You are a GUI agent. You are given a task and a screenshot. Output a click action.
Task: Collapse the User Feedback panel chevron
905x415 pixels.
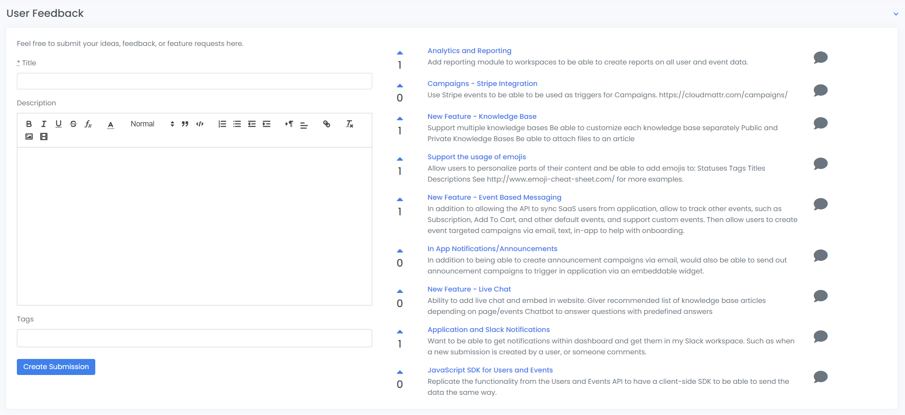tap(896, 14)
